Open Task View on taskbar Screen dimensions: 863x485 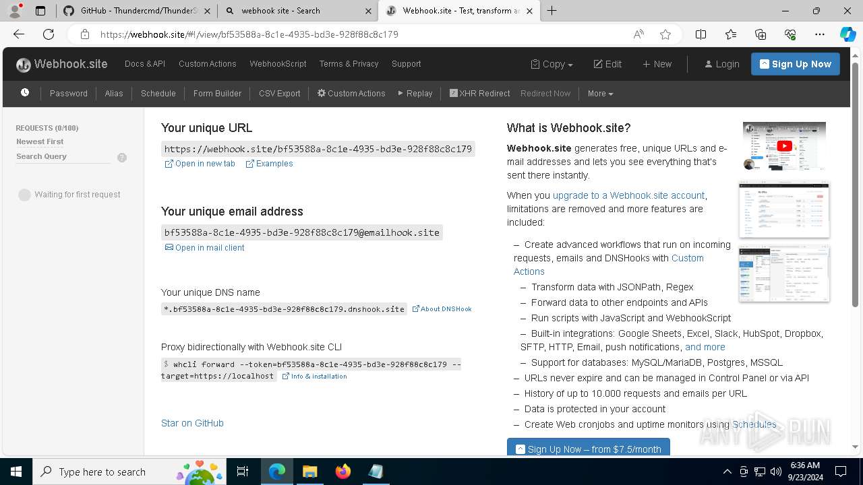[243, 472]
